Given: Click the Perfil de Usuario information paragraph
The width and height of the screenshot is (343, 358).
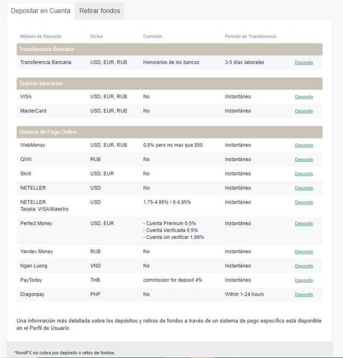Looking at the screenshot, I should click(169, 324).
